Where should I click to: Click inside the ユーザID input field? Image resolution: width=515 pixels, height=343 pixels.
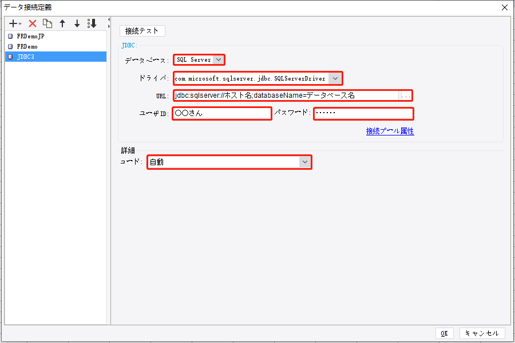(221, 113)
